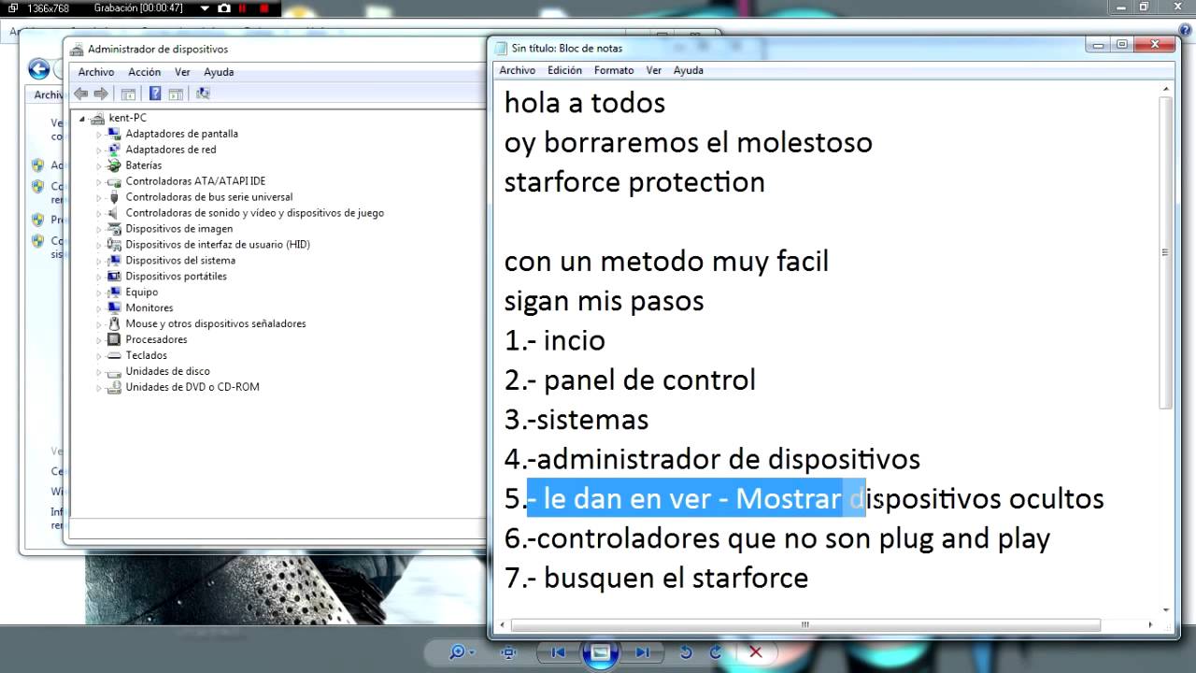This screenshot has width=1196, height=673.
Task: Click Notepad scroll-up arrow
Action: tap(1165, 89)
